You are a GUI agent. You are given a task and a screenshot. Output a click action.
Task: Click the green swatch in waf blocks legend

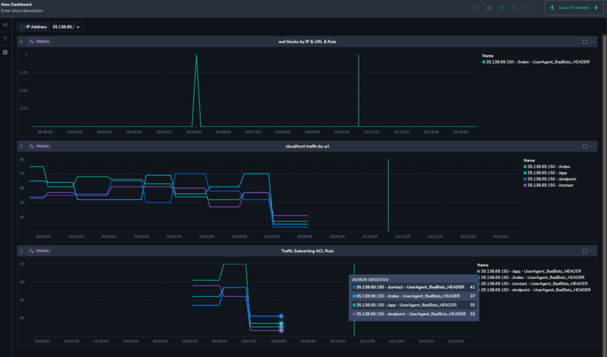(x=484, y=62)
